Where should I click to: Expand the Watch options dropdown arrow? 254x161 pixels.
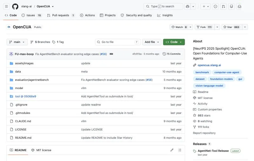click(190, 27)
